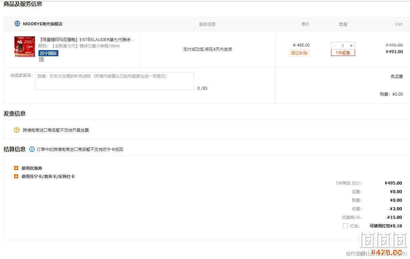Tick the 红包 checkbox

[x=345, y=225]
